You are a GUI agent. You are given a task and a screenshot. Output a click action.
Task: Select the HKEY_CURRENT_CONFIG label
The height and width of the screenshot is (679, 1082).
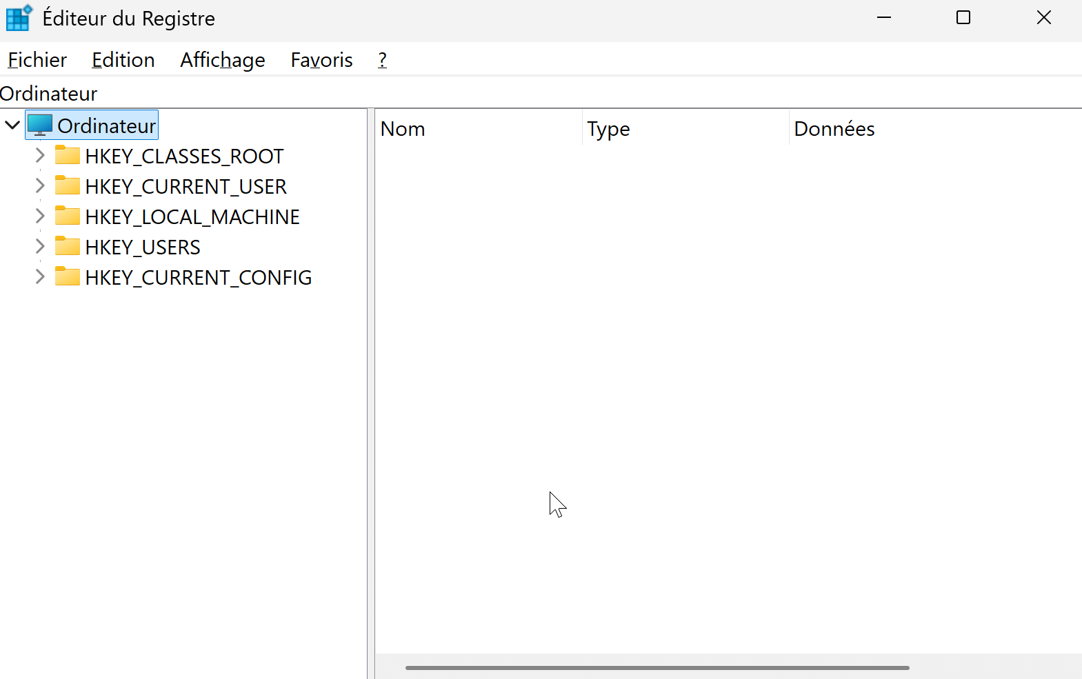click(x=199, y=278)
